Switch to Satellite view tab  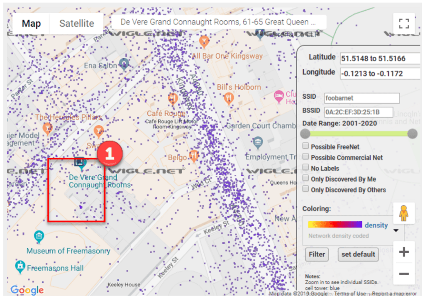point(77,24)
